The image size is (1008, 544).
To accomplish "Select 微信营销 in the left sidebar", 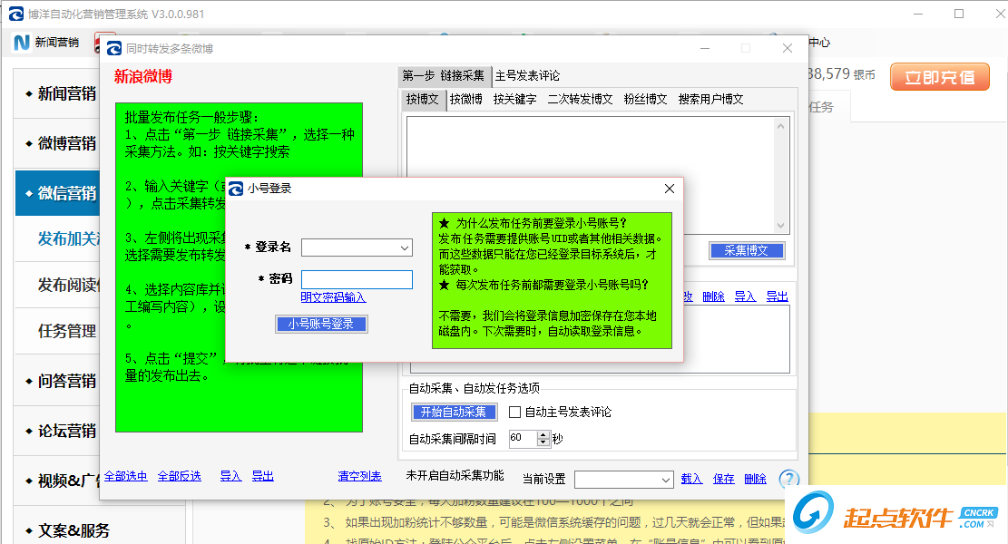I will pos(59,193).
